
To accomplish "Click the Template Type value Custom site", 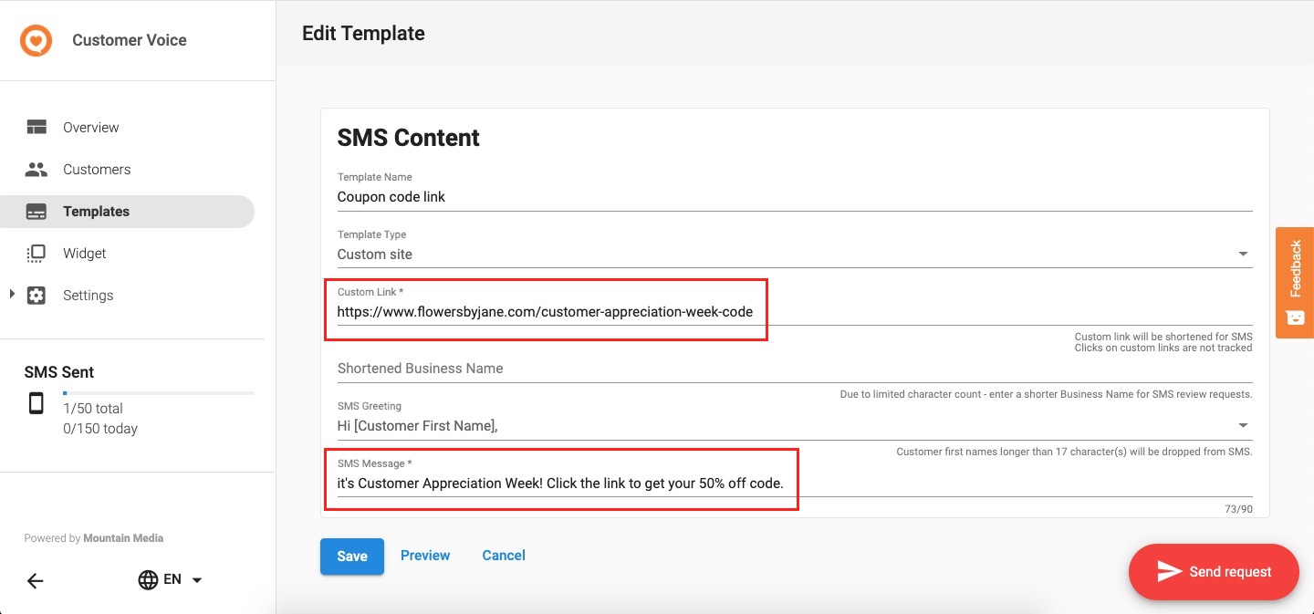I will click(x=375, y=255).
